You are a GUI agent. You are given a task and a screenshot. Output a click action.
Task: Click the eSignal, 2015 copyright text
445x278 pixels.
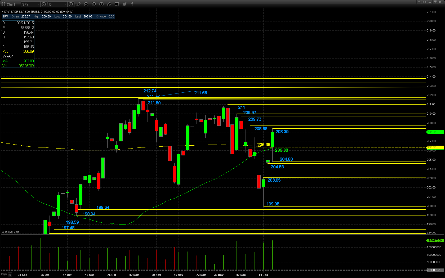[x=11, y=232]
